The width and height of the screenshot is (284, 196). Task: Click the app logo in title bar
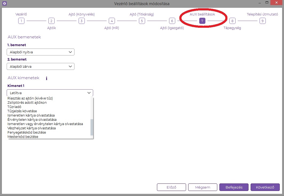tap(4, 3)
